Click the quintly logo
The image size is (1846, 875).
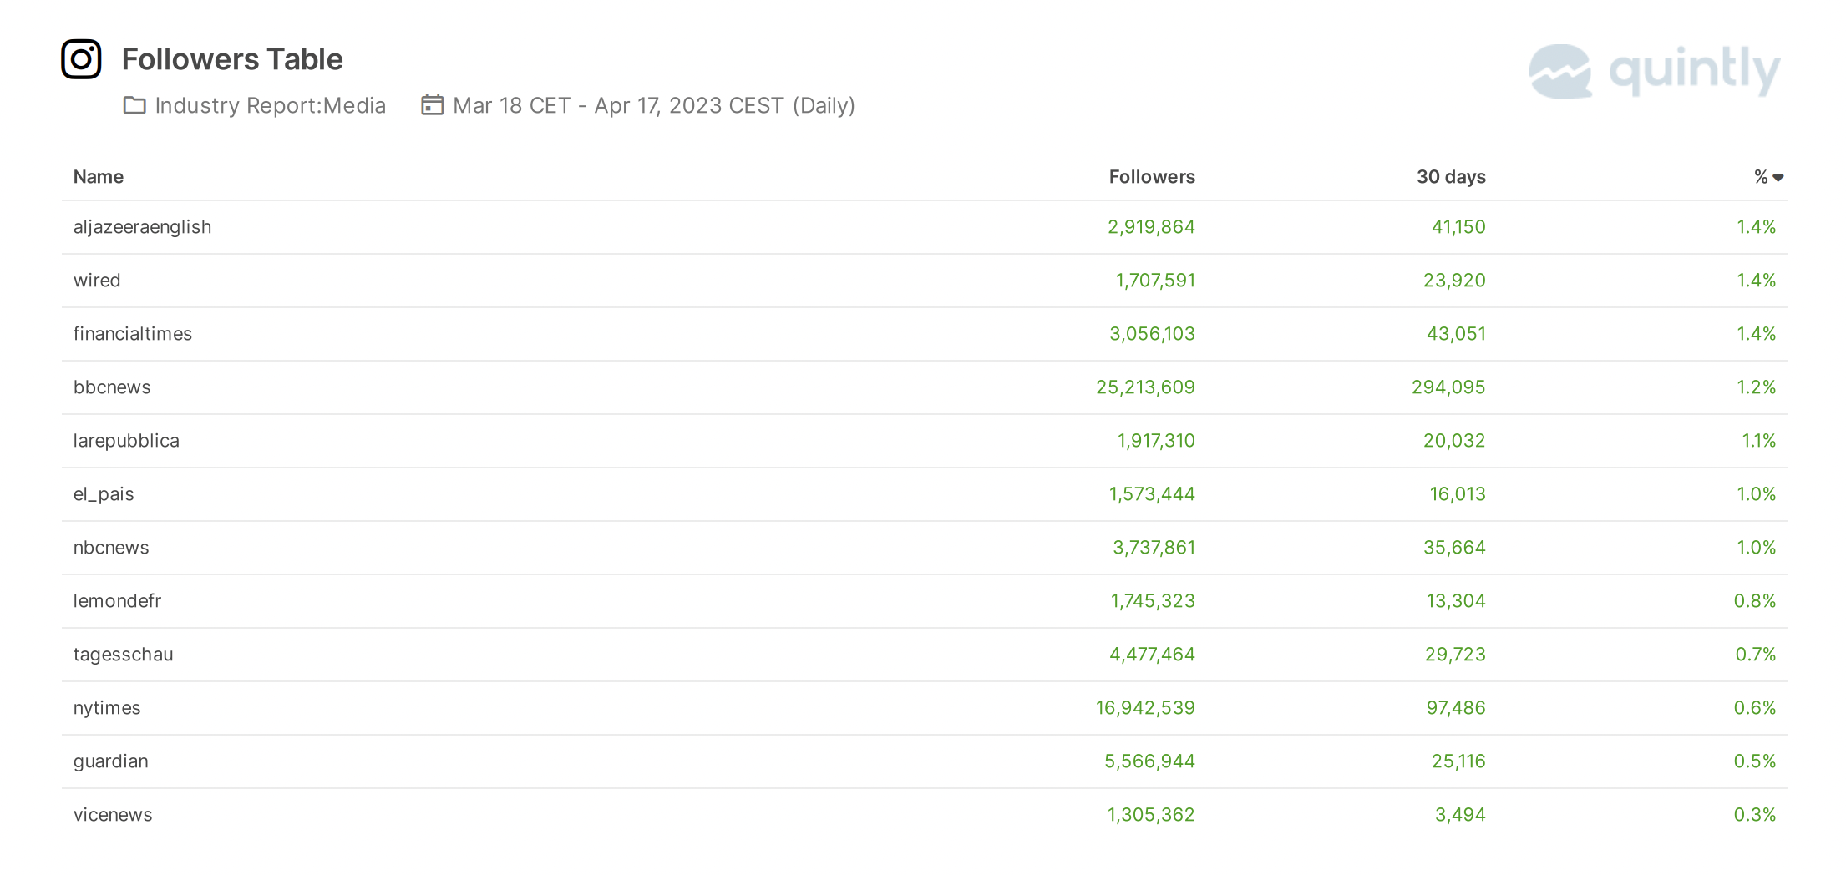(x=1654, y=71)
